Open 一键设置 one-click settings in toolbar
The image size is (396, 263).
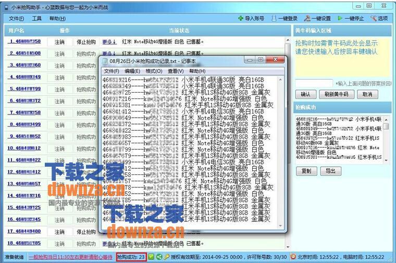[x=317, y=18]
